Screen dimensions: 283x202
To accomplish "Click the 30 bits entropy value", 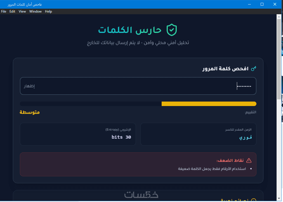I will pos(121,137).
